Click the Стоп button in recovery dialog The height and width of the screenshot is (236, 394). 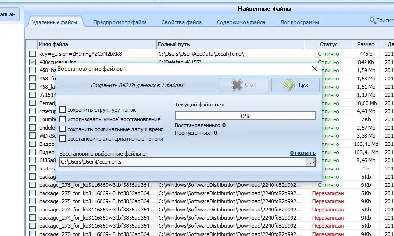[244, 85]
